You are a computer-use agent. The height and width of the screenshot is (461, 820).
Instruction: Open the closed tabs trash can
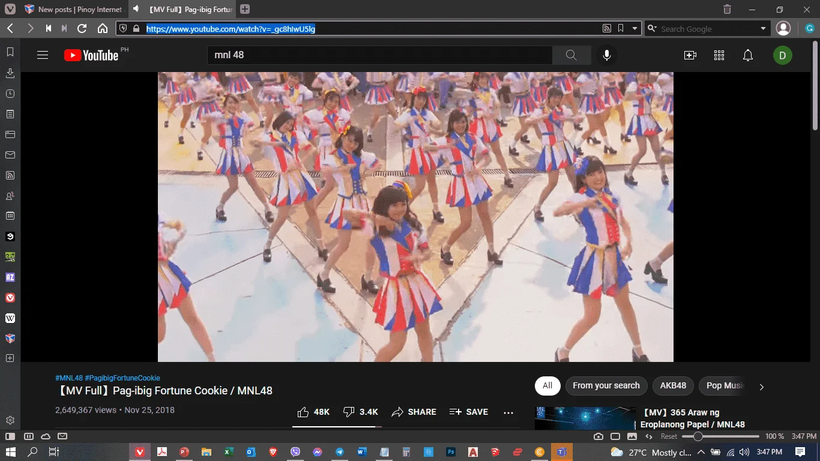coord(727,9)
